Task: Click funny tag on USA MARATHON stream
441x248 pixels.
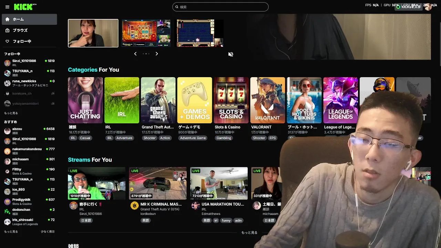Action: click(x=226, y=220)
